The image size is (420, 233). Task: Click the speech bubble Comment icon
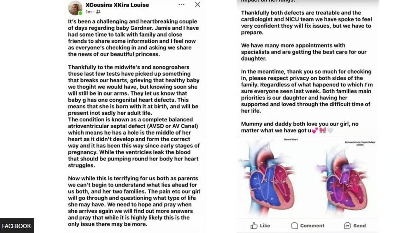coord(294,226)
